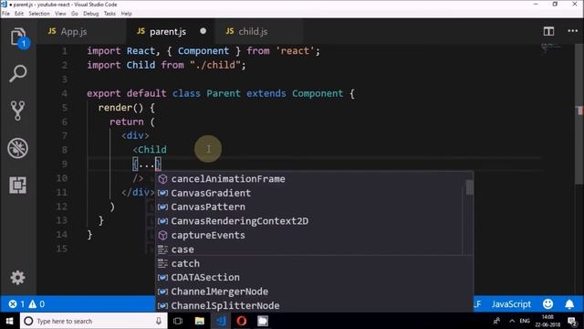584x329 pixels.
Task: Switch to the VS Code taskbar icon
Action: (221, 321)
